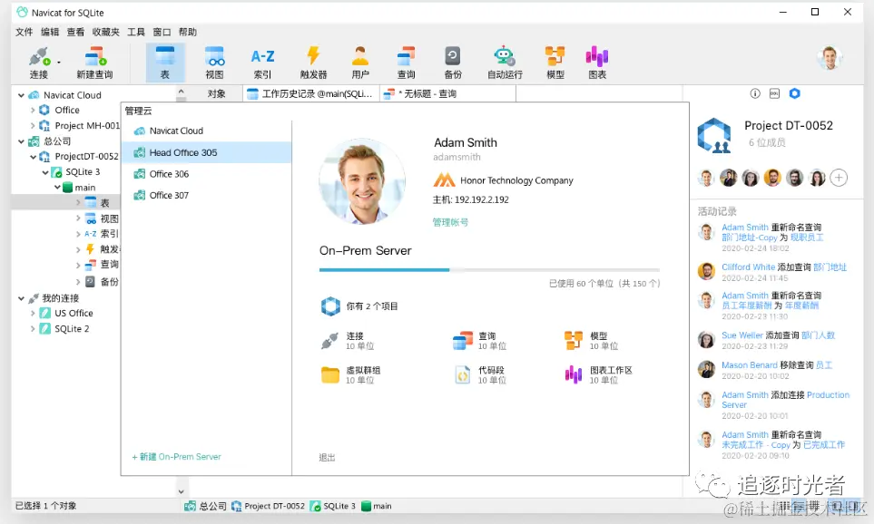This screenshot has height=524, width=874.
Task: Click Adam Smith's large profile photo
Action: [x=362, y=181]
